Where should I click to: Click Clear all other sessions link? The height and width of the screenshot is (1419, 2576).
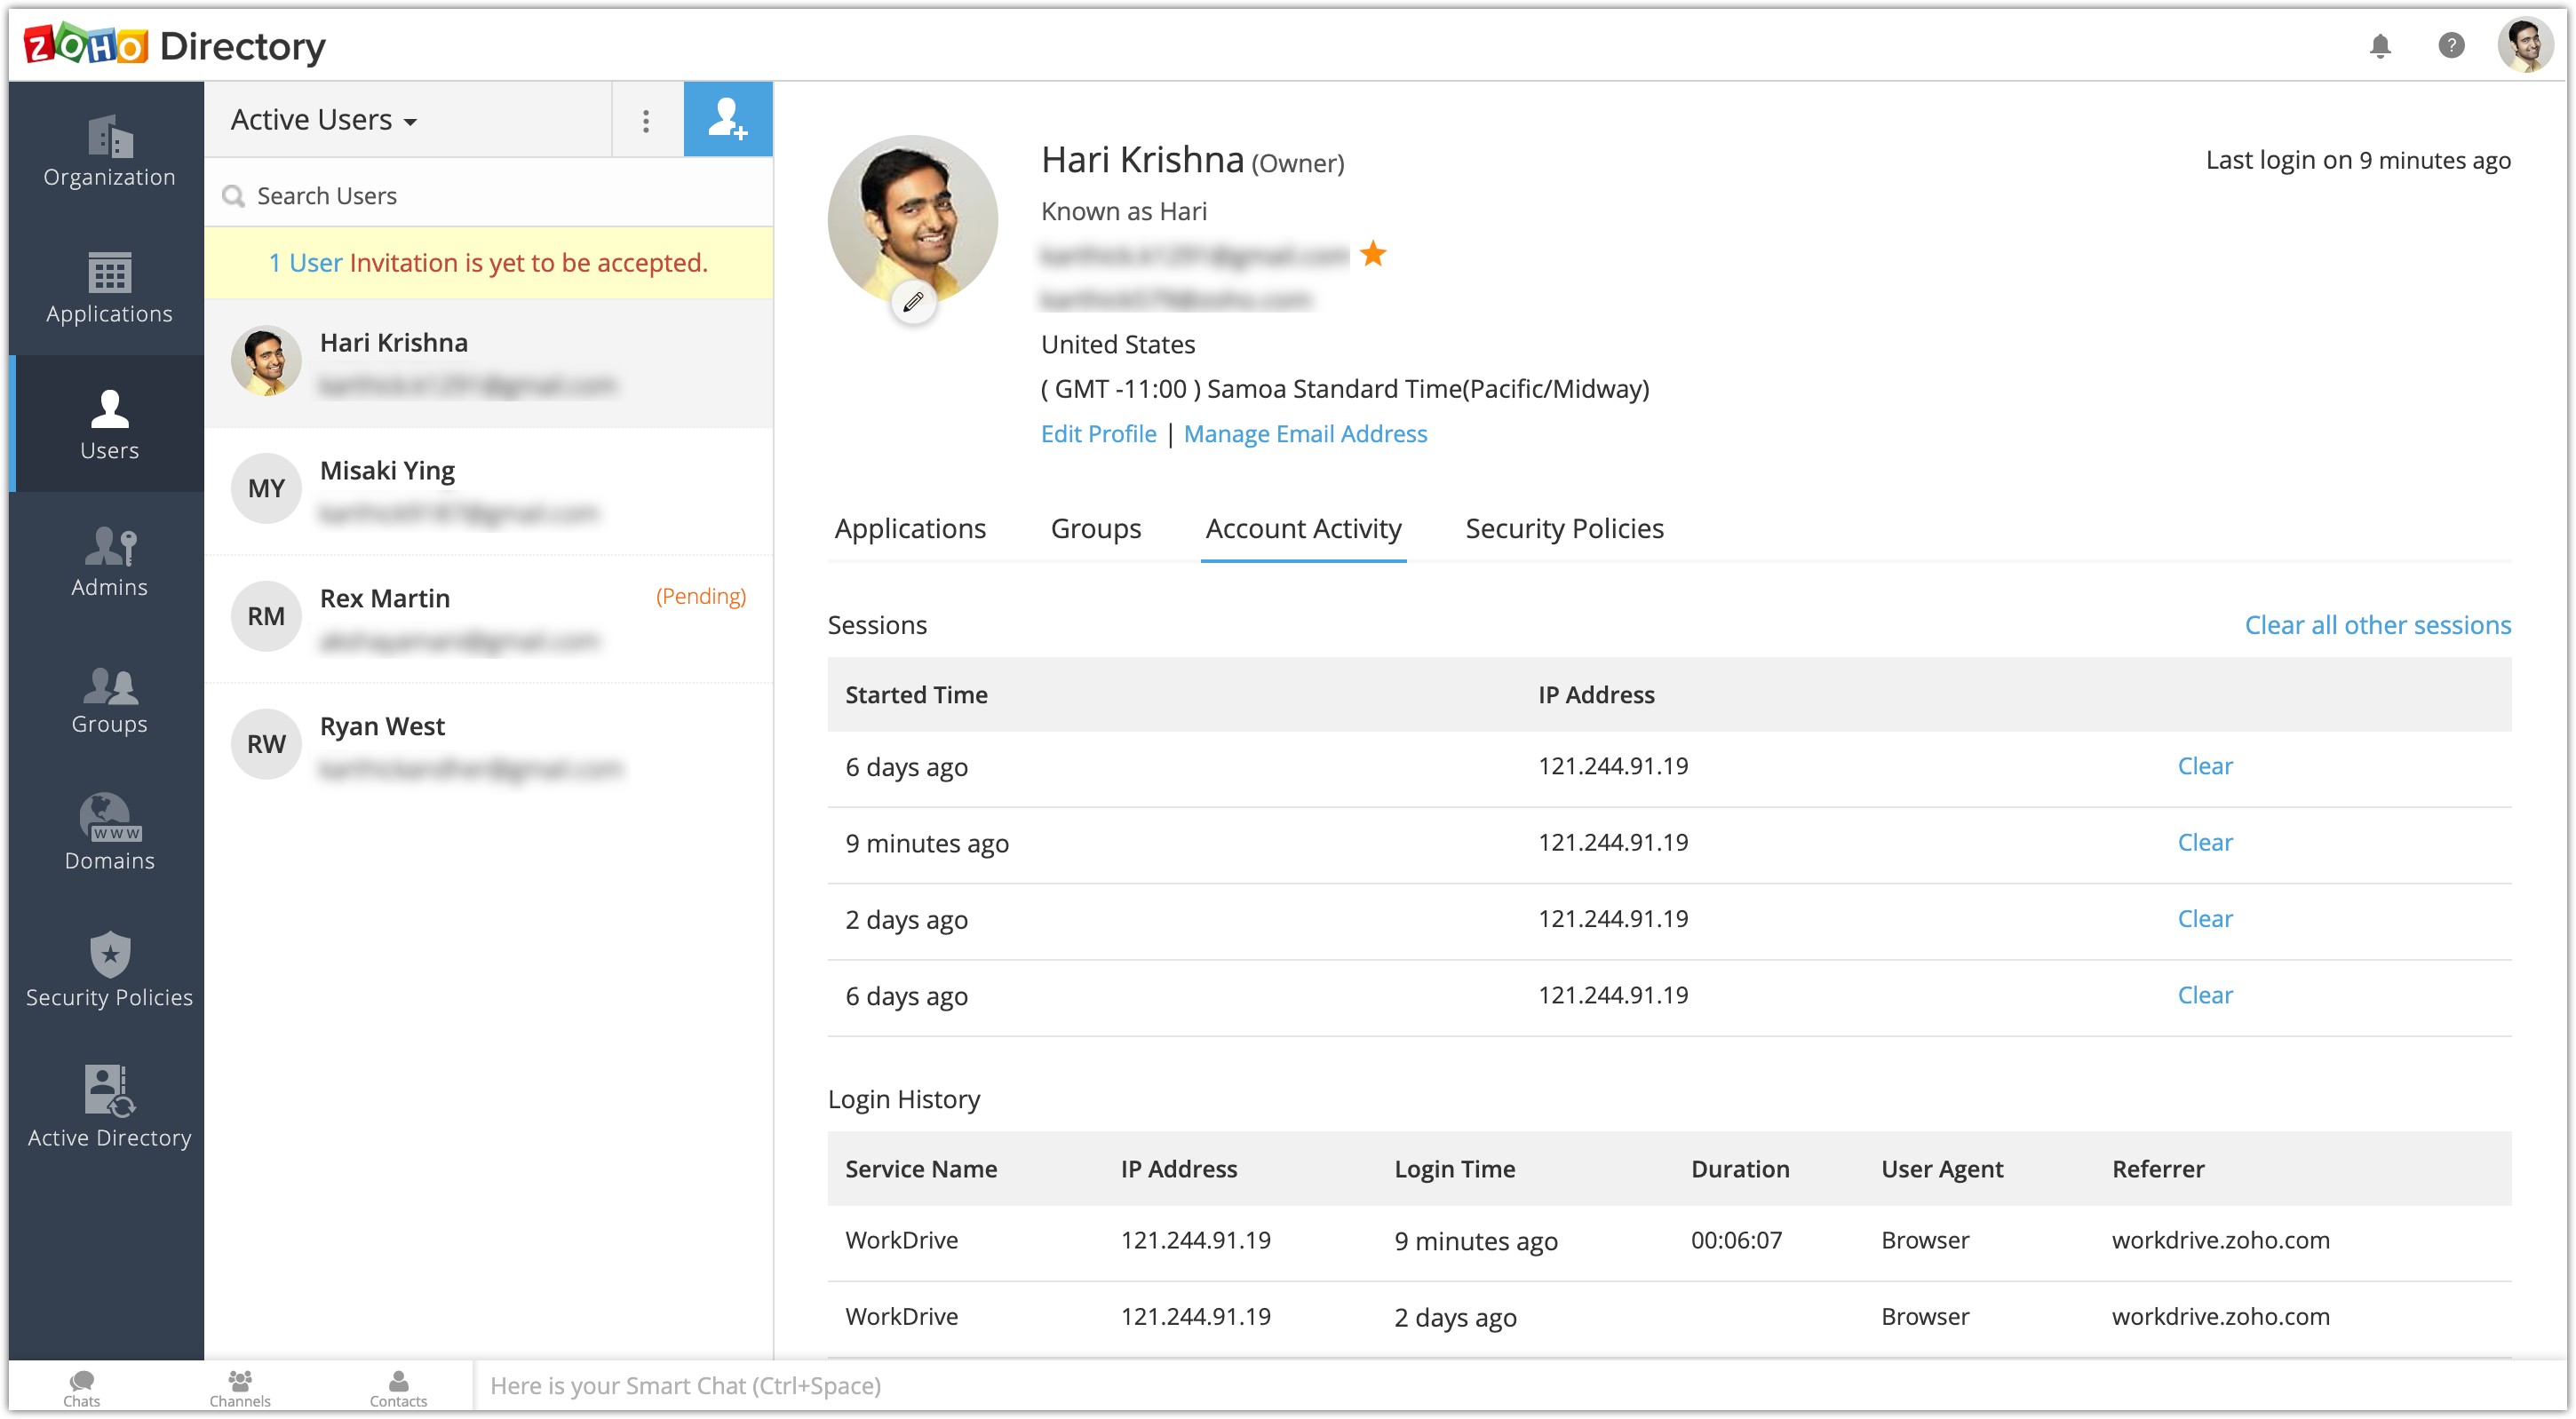click(2376, 625)
